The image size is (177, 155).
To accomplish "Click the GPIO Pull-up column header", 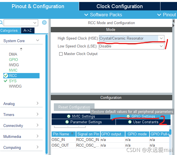I will (159, 134).
